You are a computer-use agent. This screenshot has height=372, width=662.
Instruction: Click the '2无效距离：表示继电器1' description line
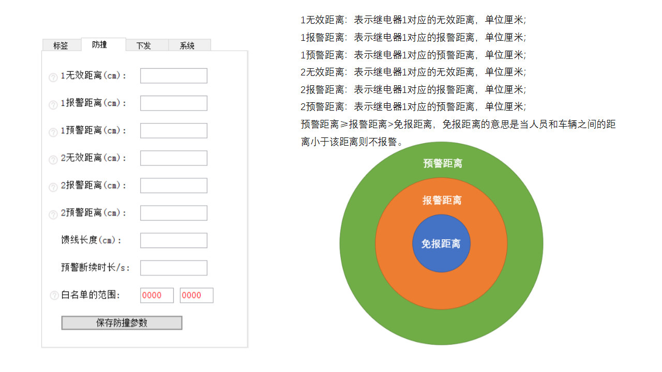413,72
